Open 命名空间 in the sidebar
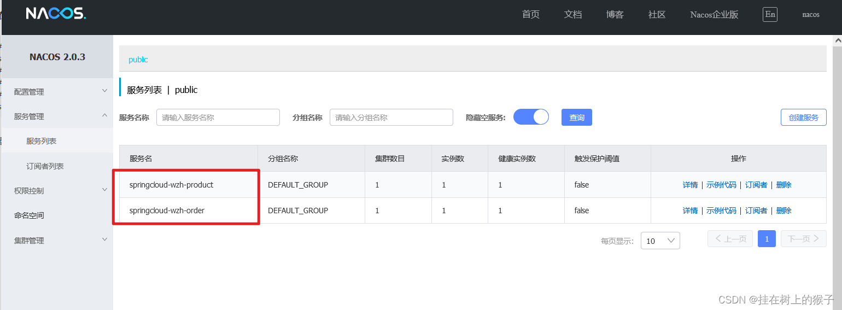 tap(29, 215)
